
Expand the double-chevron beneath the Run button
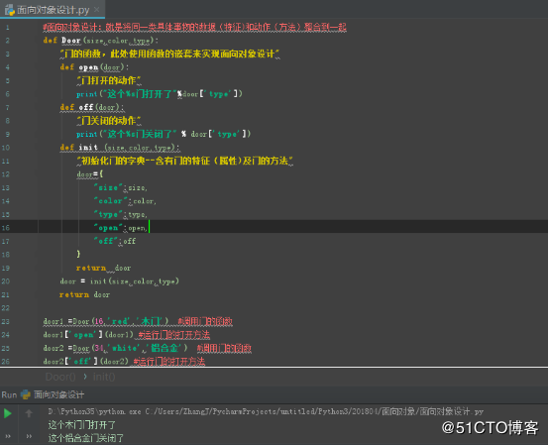click(8, 436)
